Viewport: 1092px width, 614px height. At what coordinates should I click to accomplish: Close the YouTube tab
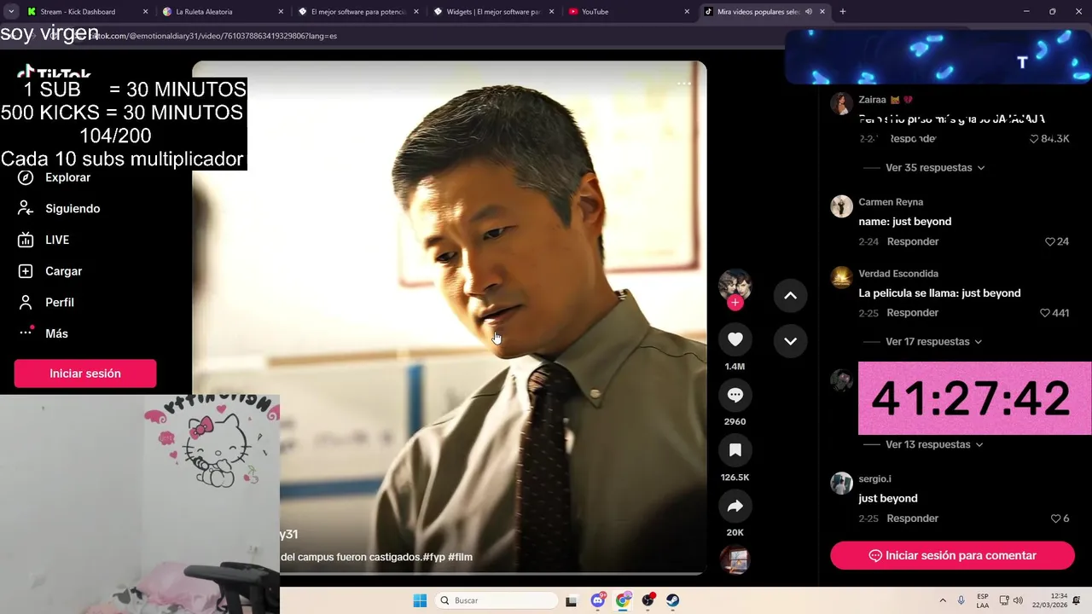point(687,12)
